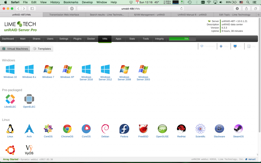Select the ChromeOS template icon
This screenshot has height=163, width=261.
67,129
